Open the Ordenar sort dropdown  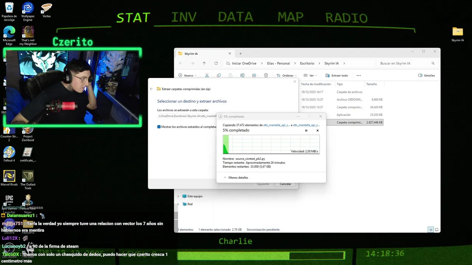click(287, 75)
